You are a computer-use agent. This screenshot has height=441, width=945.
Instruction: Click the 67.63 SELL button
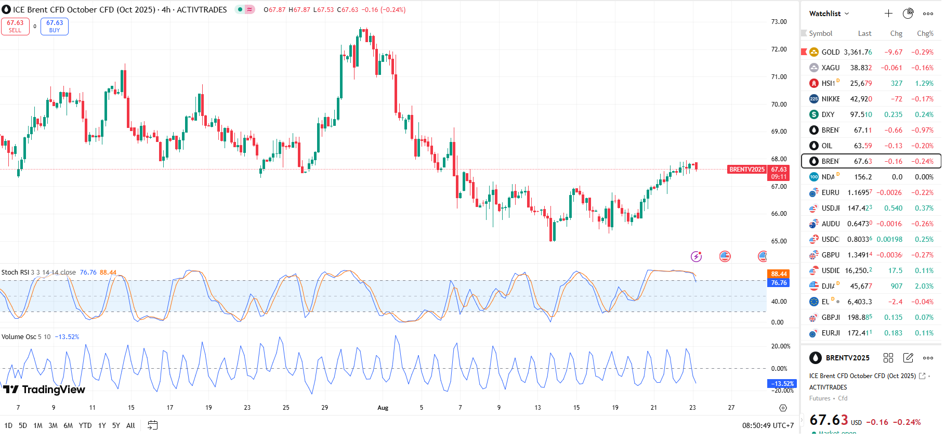coord(15,26)
